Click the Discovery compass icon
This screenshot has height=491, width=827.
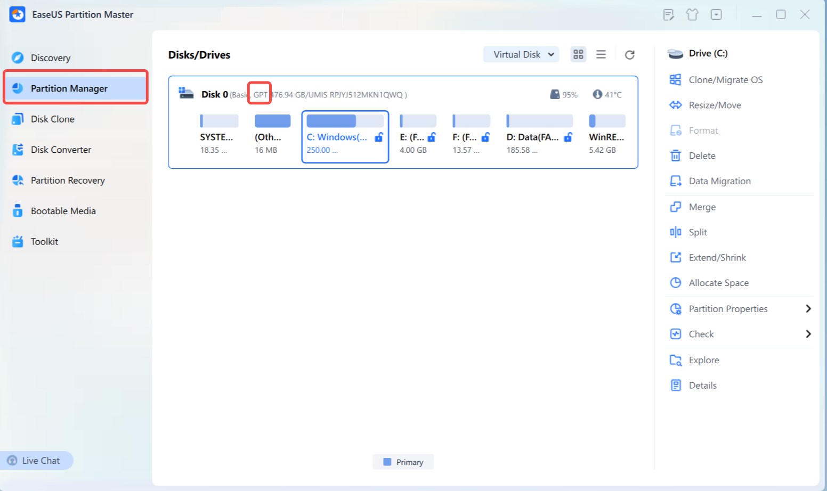tap(18, 58)
